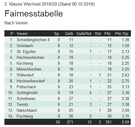Click the St. Egyden row name

point(26,52)
